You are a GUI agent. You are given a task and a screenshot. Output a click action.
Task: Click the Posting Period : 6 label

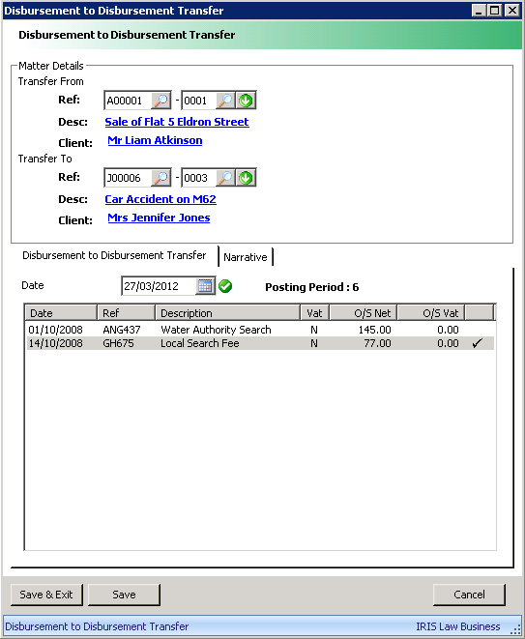[312, 287]
